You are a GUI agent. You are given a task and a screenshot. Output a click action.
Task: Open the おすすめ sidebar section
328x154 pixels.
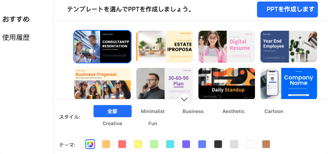click(x=16, y=19)
